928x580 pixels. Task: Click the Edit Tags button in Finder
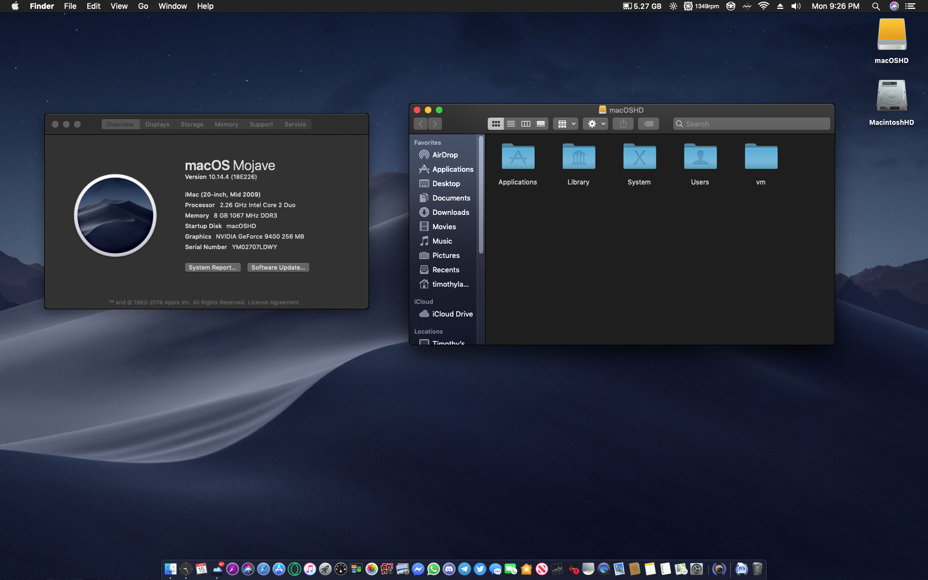(x=648, y=124)
